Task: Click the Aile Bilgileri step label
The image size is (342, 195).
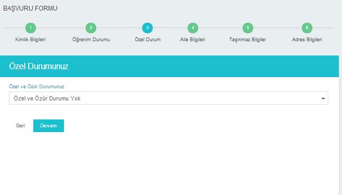Action: click(193, 40)
